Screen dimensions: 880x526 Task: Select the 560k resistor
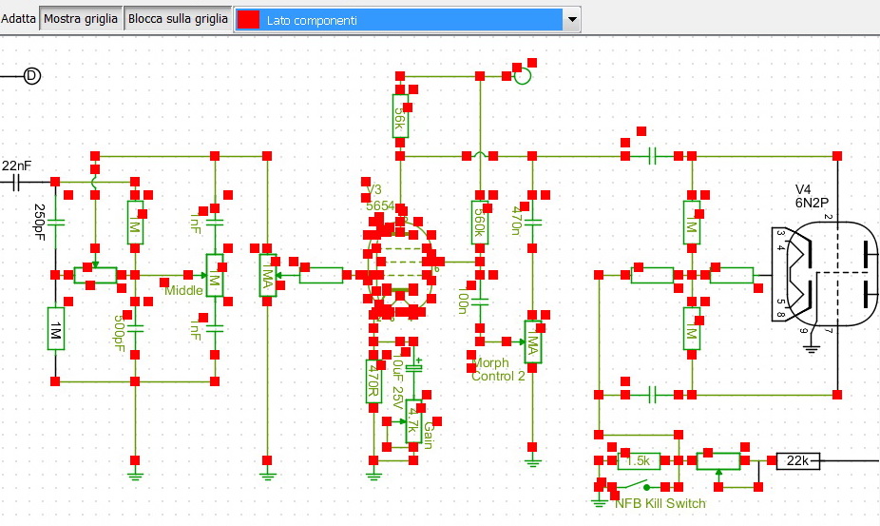(x=480, y=224)
